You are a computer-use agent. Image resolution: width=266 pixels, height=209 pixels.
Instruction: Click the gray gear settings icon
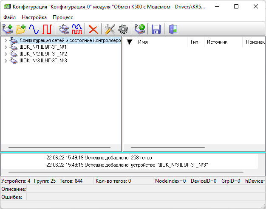[x=123, y=29]
